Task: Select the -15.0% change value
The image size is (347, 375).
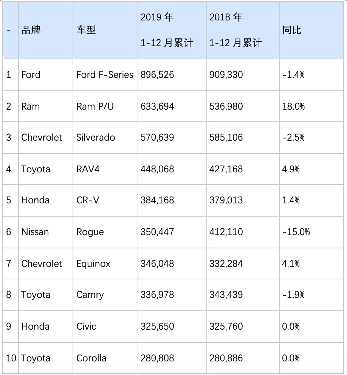Action: tap(296, 232)
